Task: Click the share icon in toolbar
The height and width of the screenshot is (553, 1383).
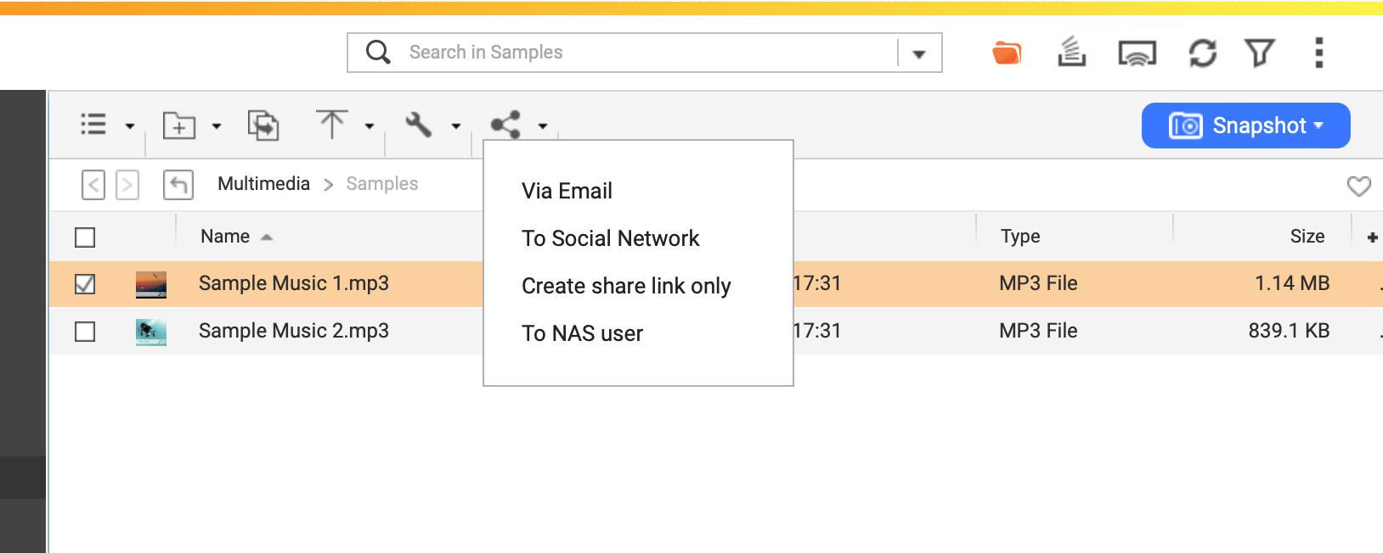Action: 506,126
